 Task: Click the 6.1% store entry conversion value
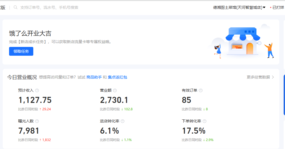pos(109,131)
